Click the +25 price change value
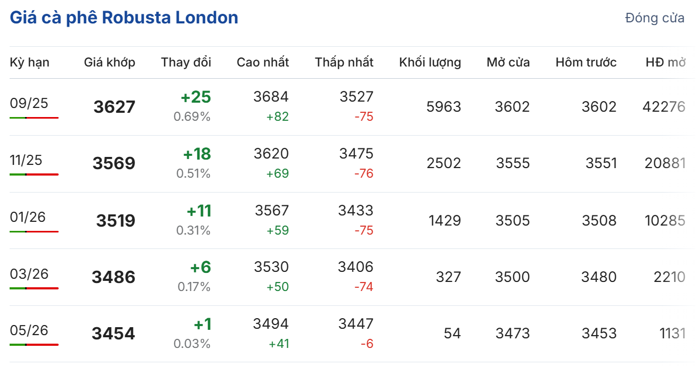 196,97
